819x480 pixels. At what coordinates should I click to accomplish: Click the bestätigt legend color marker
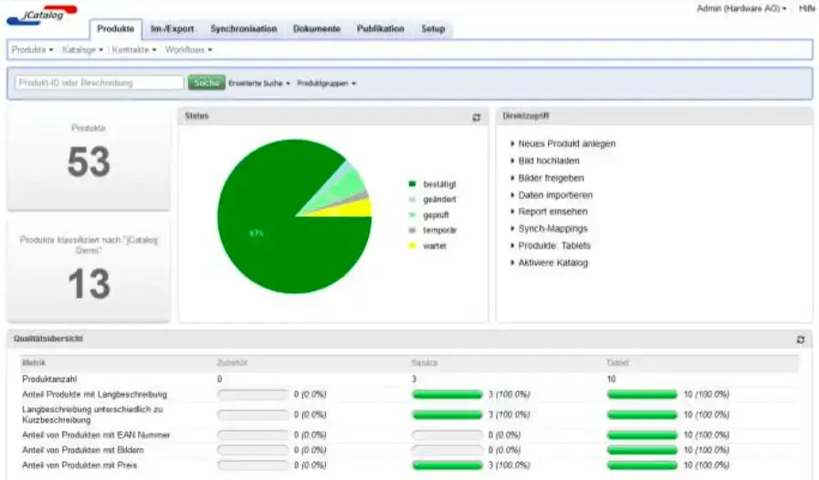coord(412,183)
